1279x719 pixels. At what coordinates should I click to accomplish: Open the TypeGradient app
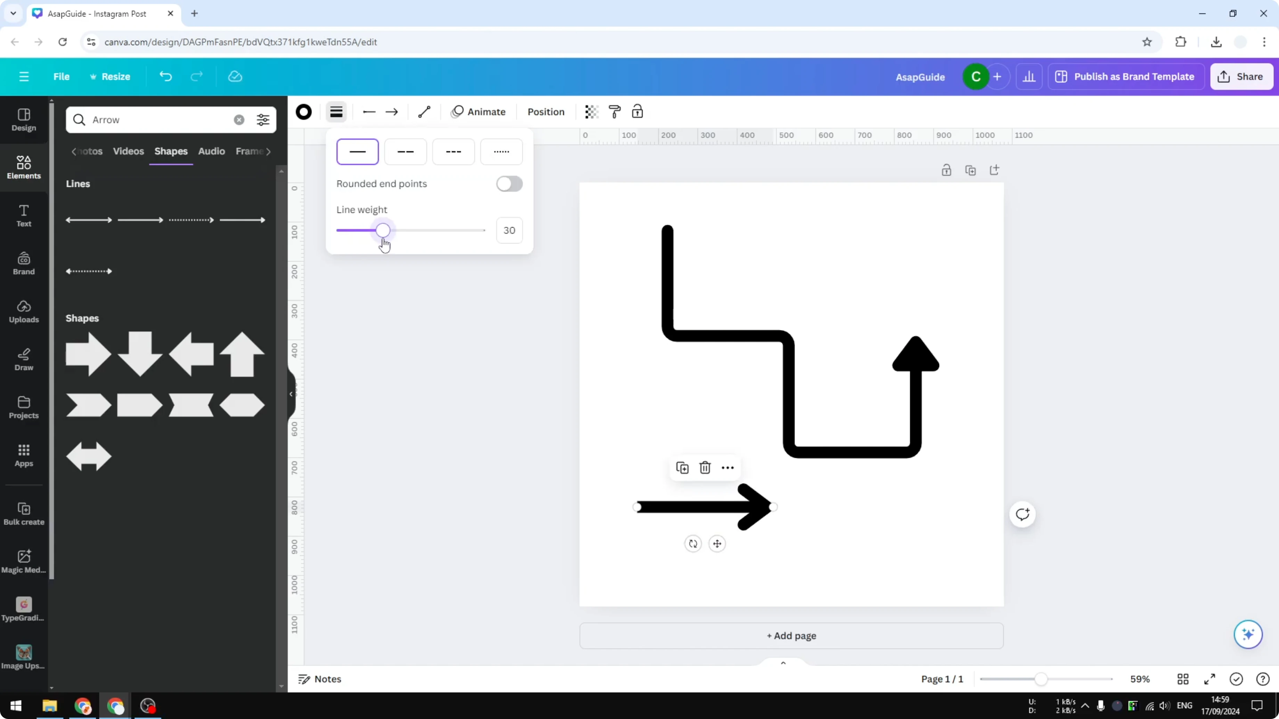point(24,610)
